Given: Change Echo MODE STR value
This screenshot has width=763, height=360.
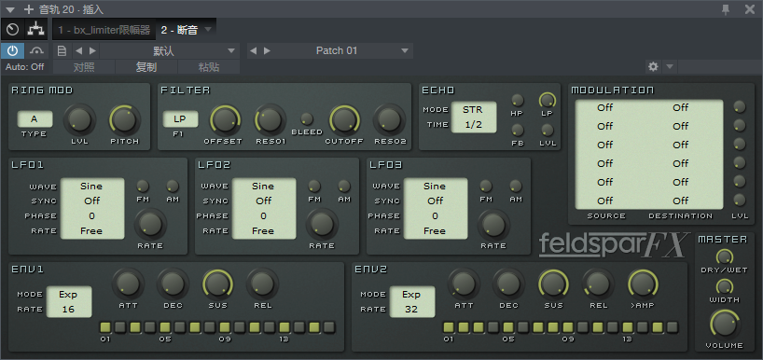Looking at the screenshot, I should point(473,110).
